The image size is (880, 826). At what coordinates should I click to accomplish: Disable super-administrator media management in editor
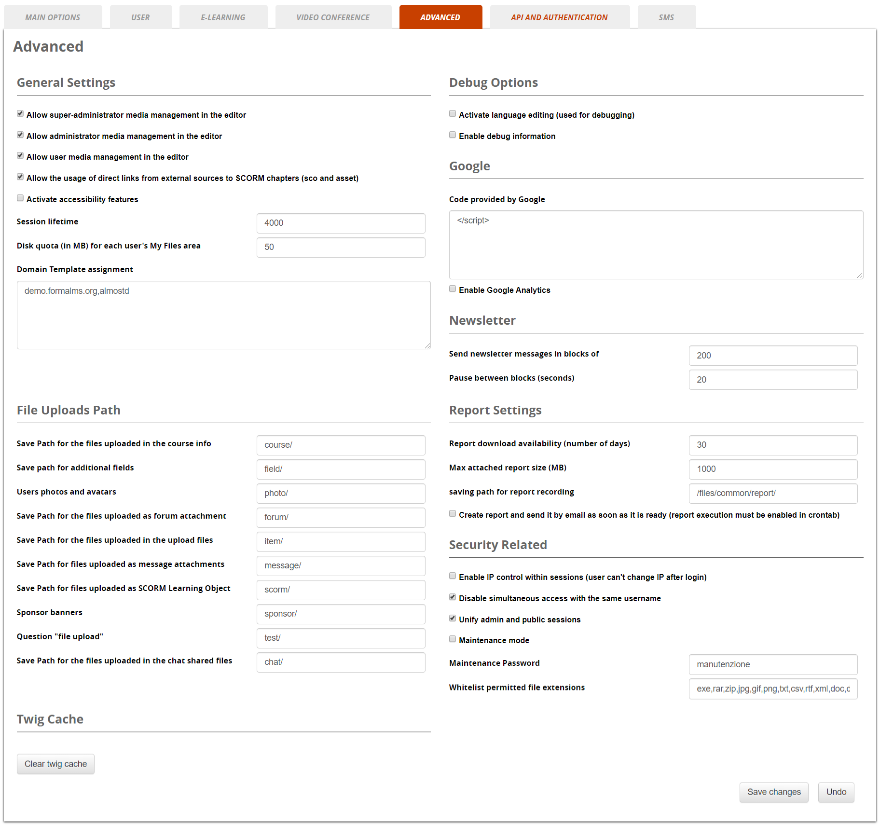coord(20,113)
